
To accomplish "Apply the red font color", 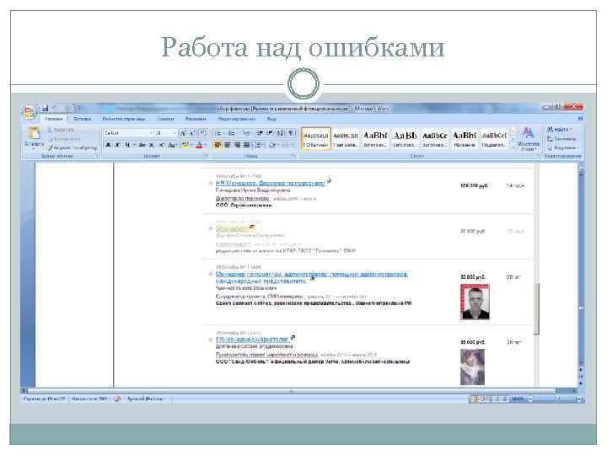I will (199, 145).
